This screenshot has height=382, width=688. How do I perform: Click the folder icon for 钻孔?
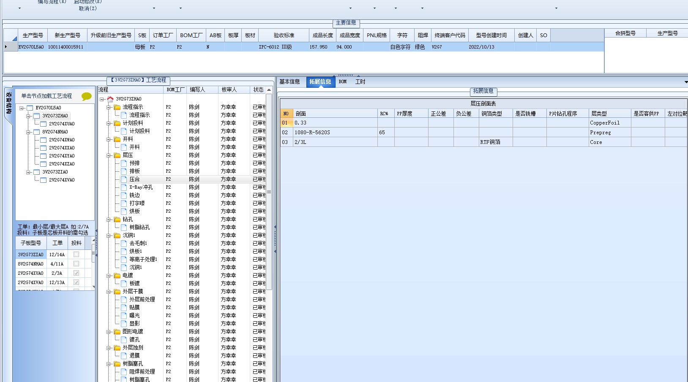117,219
